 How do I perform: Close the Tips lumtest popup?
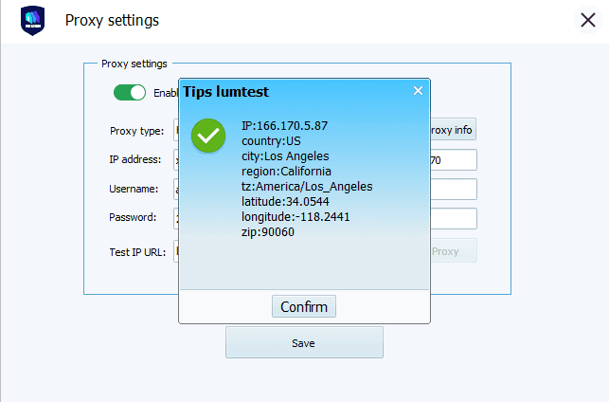click(418, 91)
